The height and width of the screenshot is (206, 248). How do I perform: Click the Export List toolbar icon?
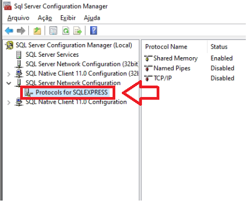[x=78, y=31]
